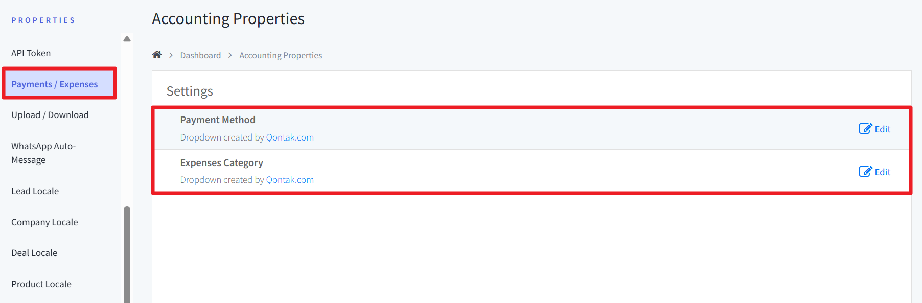This screenshot has width=922, height=303.
Task: Open Qontak.com link under Payment Method
Action: [290, 137]
